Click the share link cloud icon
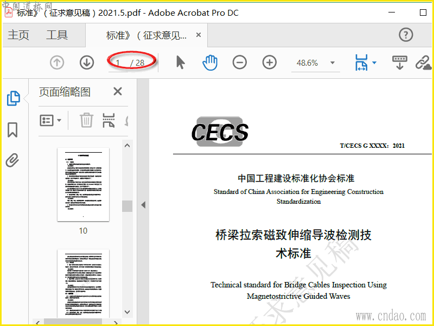This screenshot has height=326, width=434. click(x=423, y=62)
